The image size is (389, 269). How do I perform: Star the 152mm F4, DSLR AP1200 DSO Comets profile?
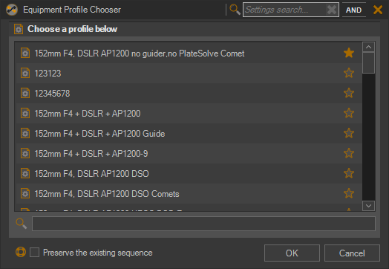pos(349,193)
